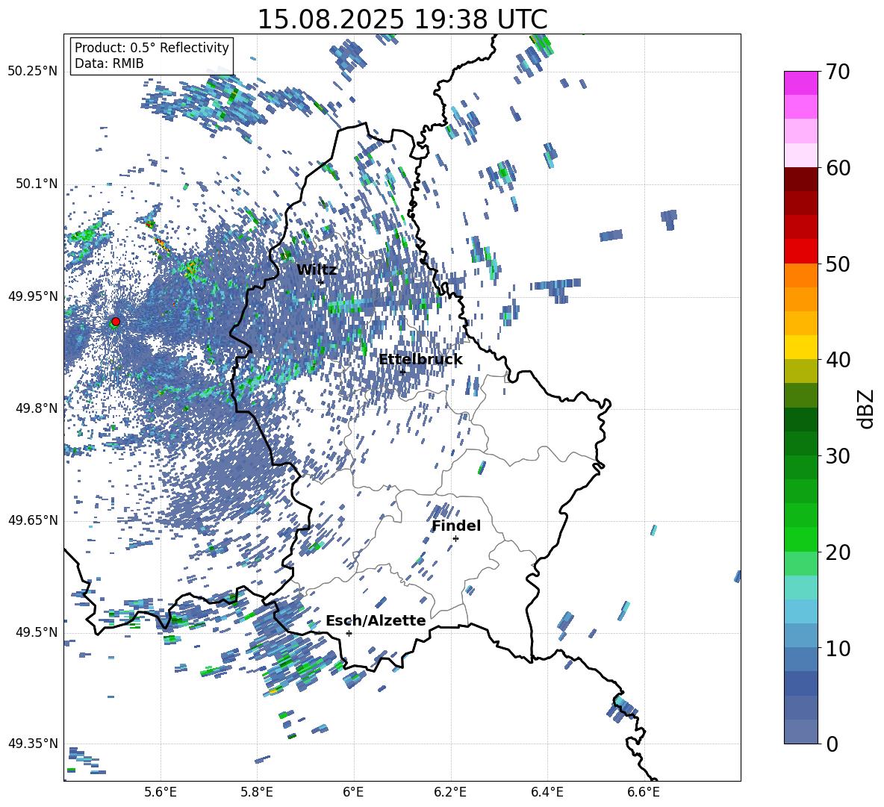Click the Ettelbruck city label
This screenshot has height=807, width=884.
420,360
